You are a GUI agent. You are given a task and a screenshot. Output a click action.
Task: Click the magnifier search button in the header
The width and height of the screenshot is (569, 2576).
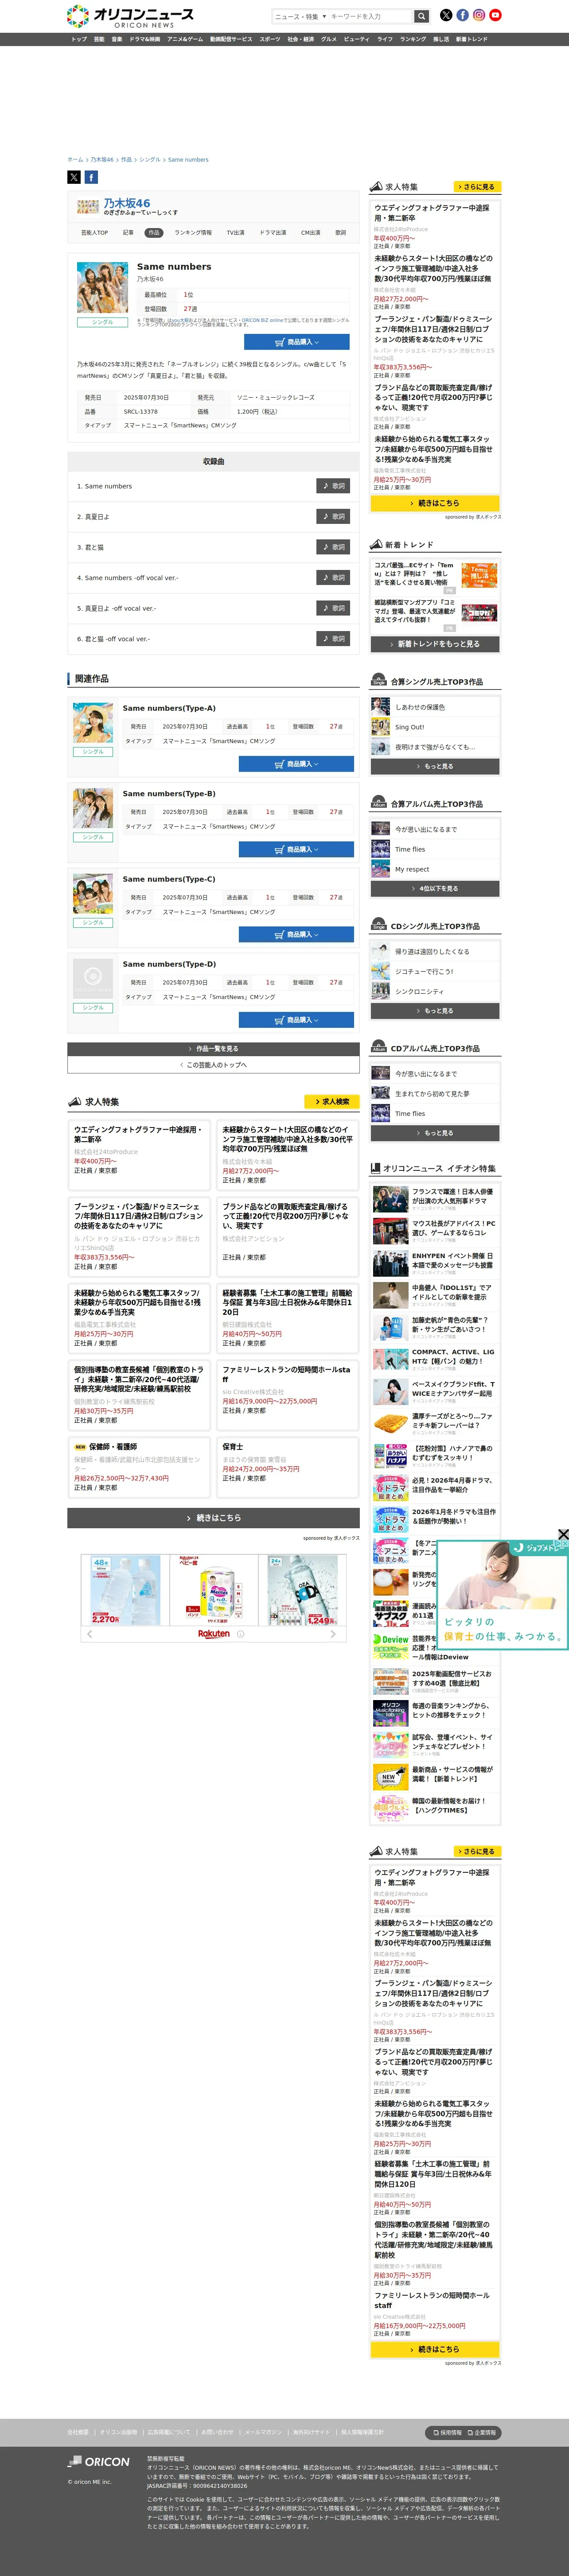point(422,16)
